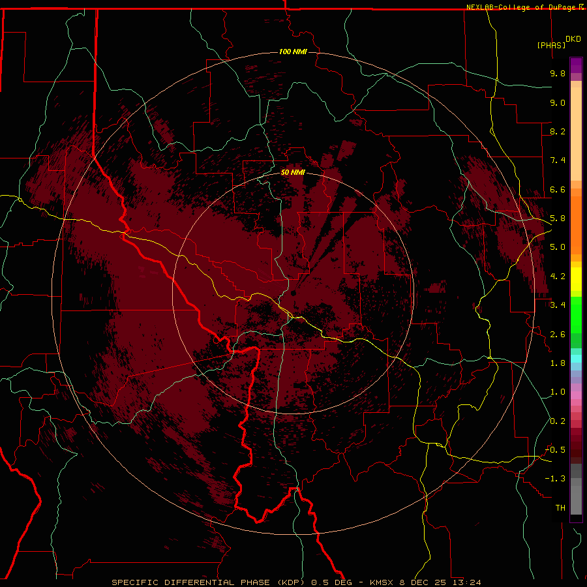Pick the pink segment of the color bar
Screen dimensions: 587x587
pos(576,395)
